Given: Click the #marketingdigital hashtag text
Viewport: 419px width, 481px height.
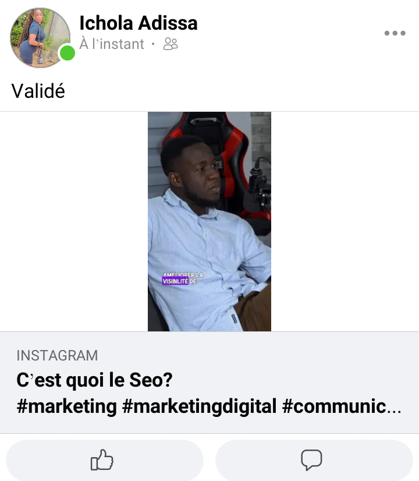Looking at the screenshot, I should (x=199, y=406).
